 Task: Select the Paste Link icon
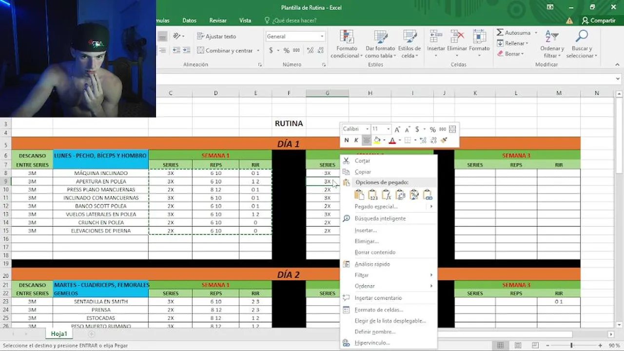click(428, 195)
